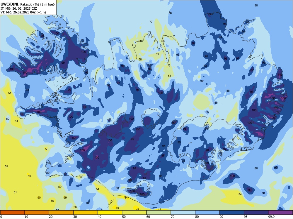Click the humidity value '78' on the map
This screenshot has height=219, width=293.
[x=150, y=33]
